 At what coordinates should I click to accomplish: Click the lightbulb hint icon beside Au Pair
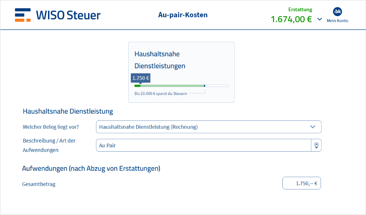[316, 145]
